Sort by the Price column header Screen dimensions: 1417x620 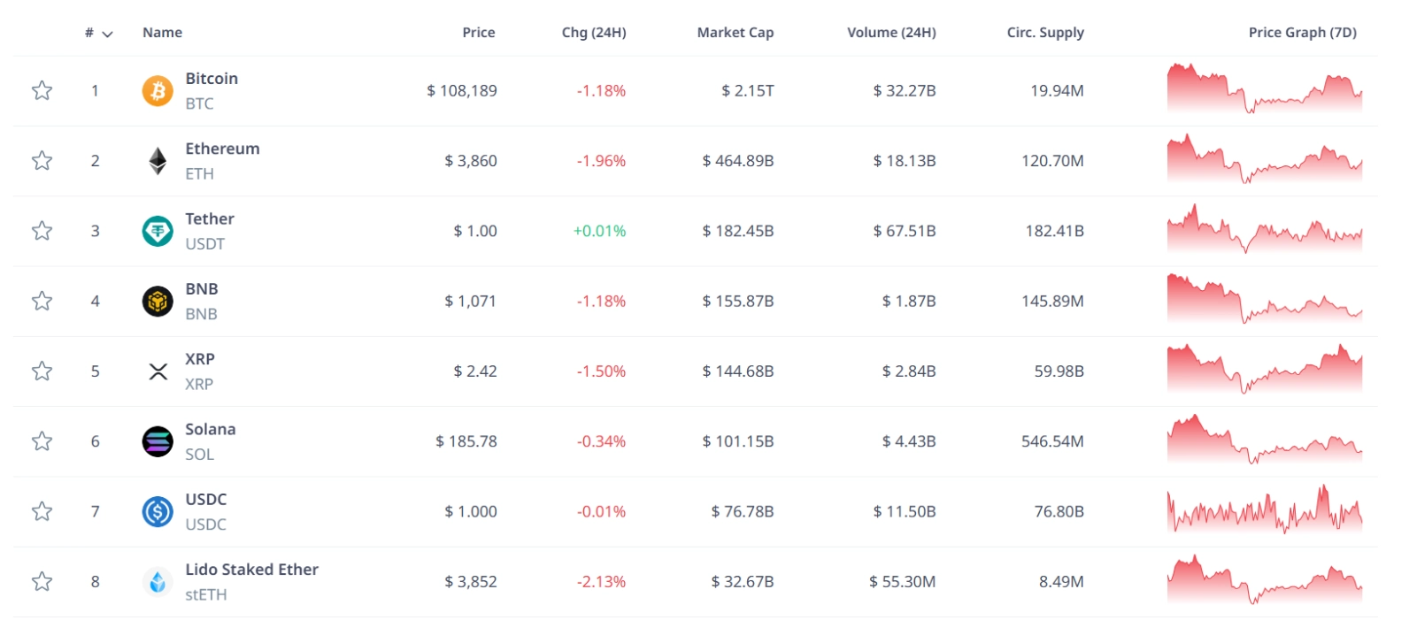point(478,33)
